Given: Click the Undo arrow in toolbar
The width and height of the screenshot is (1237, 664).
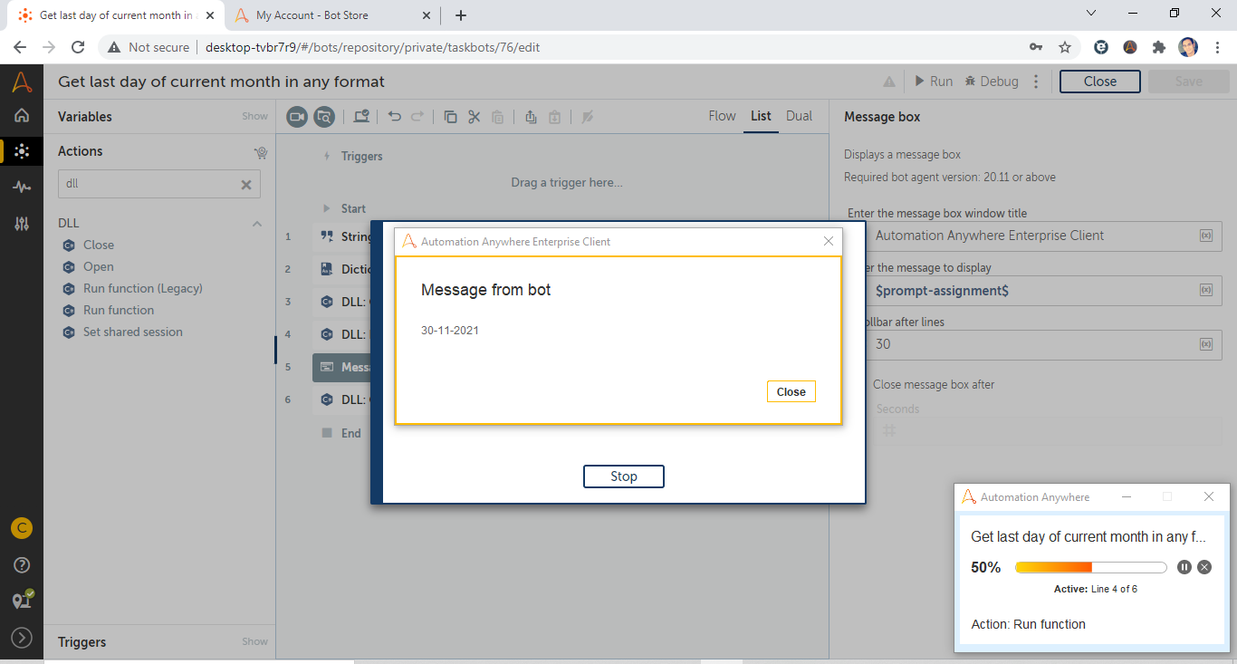Looking at the screenshot, I should (395, 116).
